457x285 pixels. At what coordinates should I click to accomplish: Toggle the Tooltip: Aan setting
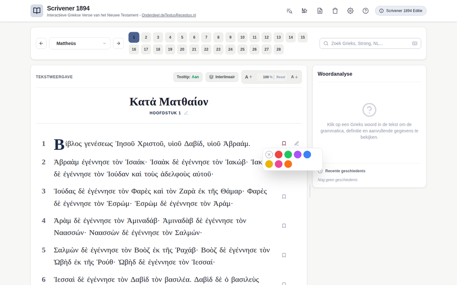(x=188, y=77)
